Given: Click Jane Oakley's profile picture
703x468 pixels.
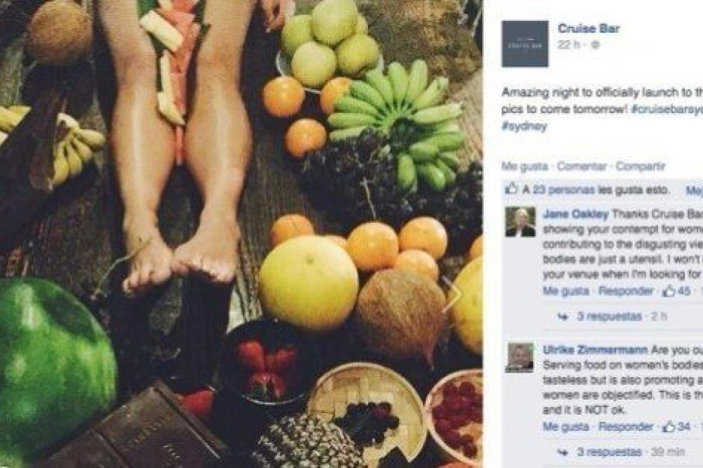Looking at the screenshot, I should coord(521,222).
